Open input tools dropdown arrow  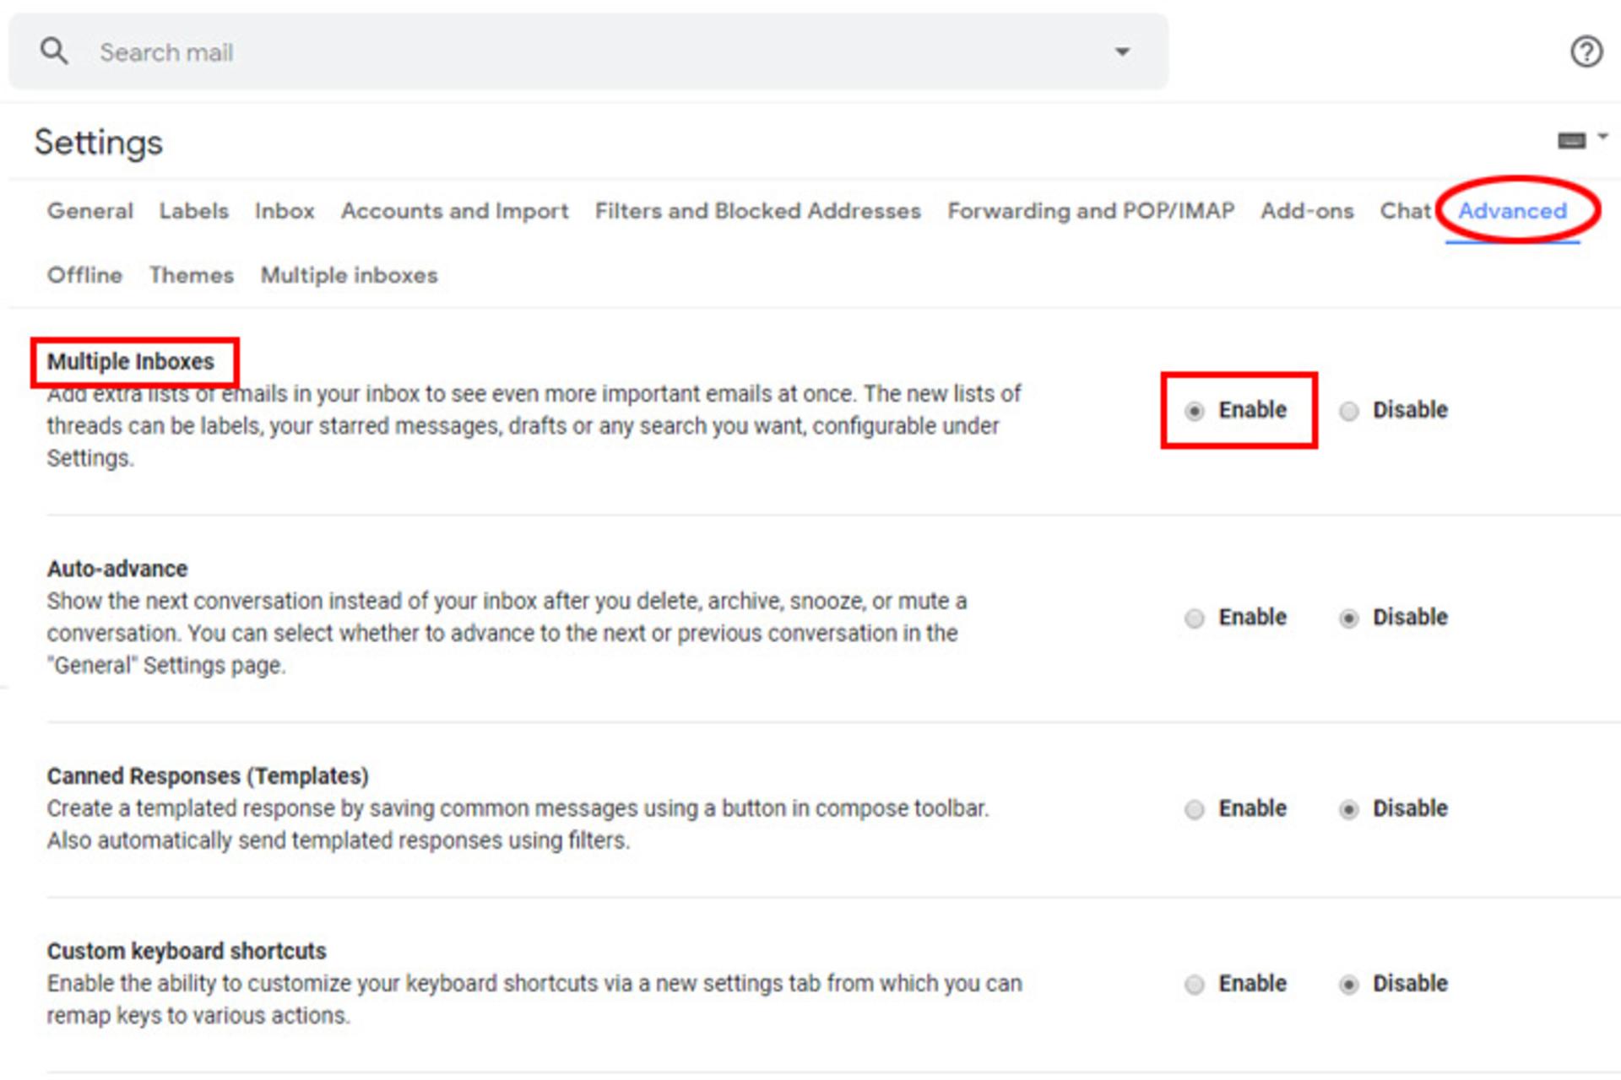point(1602,136)
